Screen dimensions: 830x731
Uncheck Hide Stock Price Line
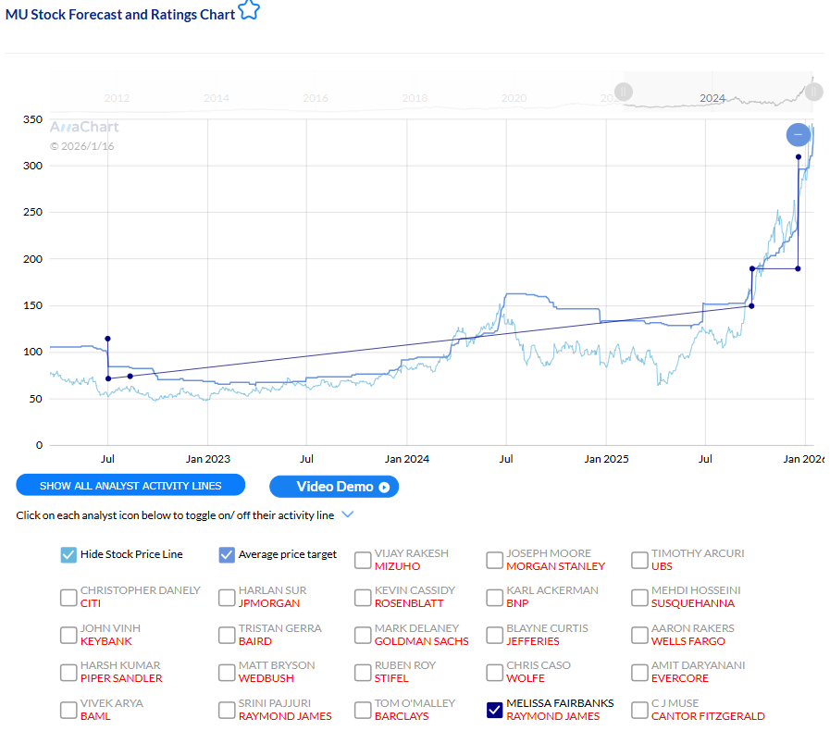coord(68,554)
